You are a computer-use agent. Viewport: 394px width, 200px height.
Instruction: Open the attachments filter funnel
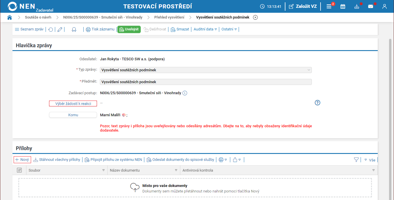pos(356,160)
